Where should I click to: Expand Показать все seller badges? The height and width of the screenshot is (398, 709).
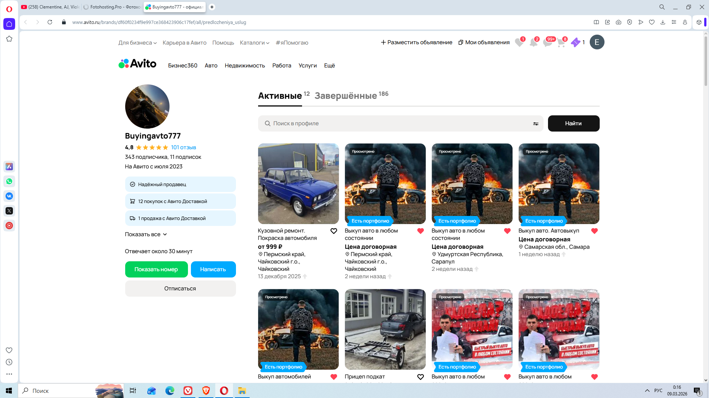146,234
